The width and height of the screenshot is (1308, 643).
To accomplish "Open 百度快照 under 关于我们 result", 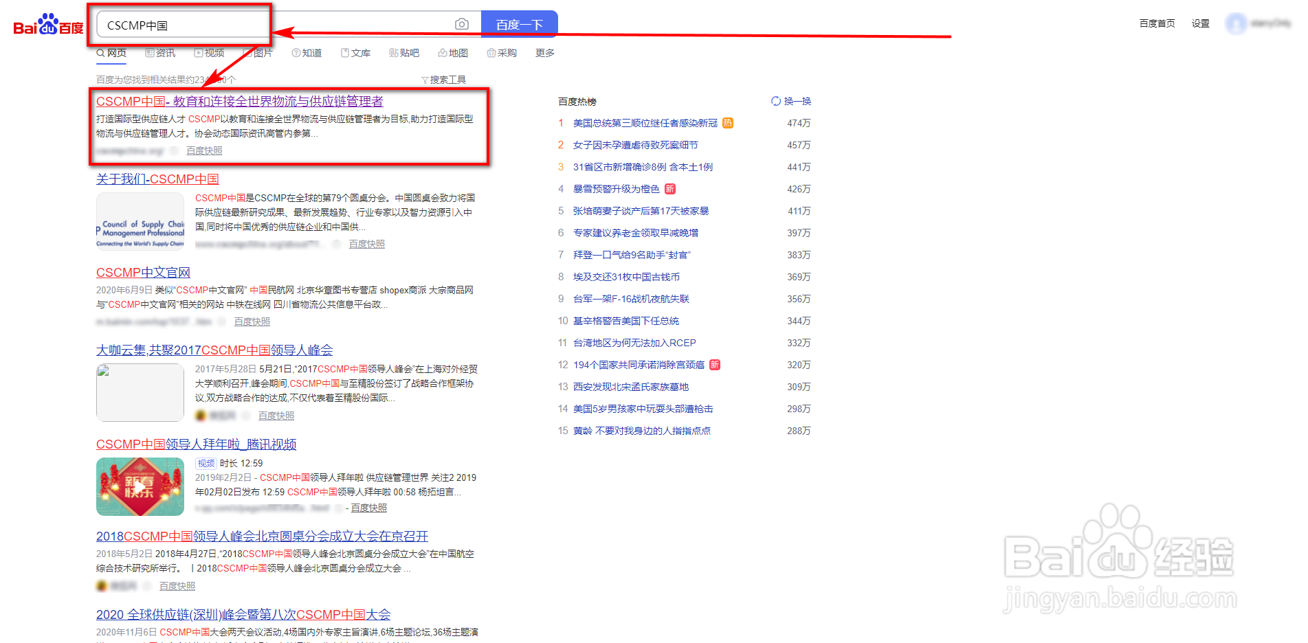I will (366, 244).
